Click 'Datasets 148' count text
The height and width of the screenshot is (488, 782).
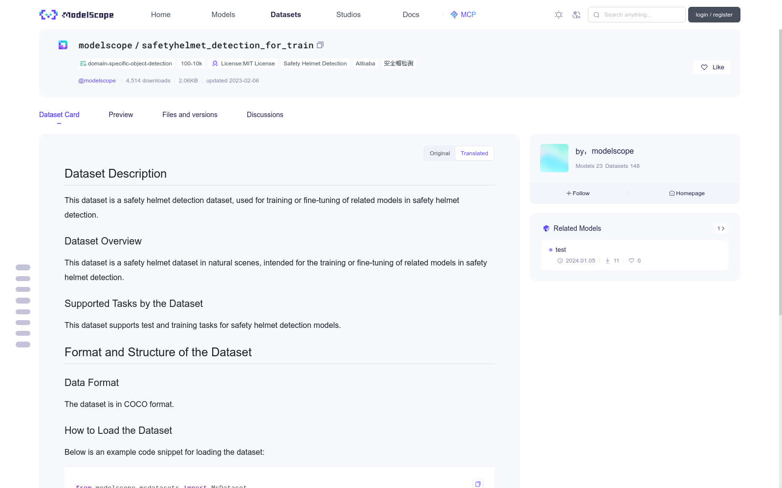click(x=622, y=166)
